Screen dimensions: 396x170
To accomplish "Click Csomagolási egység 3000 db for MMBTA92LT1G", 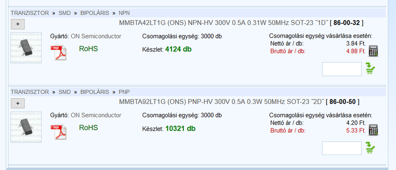I will (182, 115).
